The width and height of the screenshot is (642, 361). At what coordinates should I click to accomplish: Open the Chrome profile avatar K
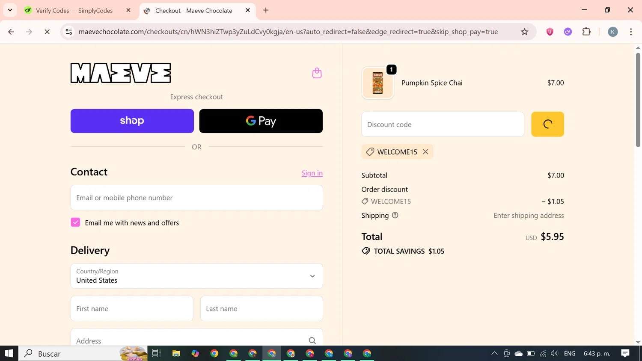[613, 32]
